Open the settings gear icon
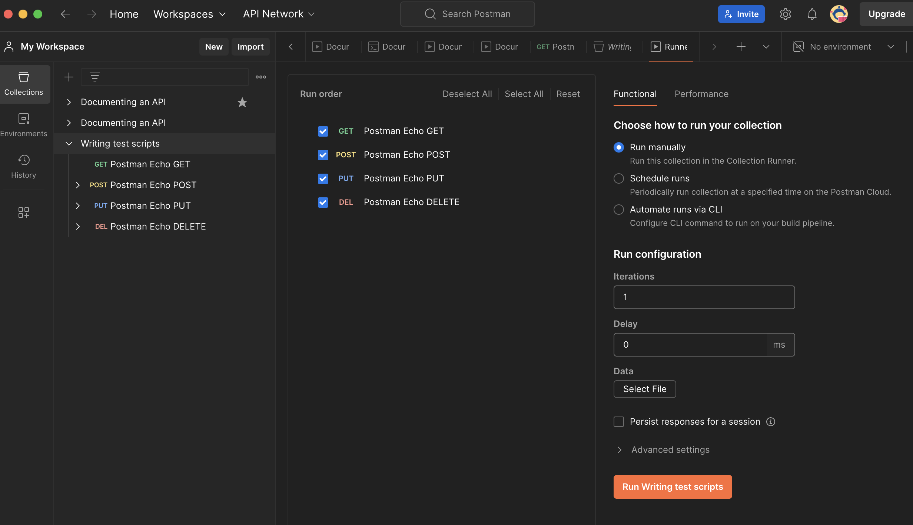The image size is (913, 525). tap(785, 14)
